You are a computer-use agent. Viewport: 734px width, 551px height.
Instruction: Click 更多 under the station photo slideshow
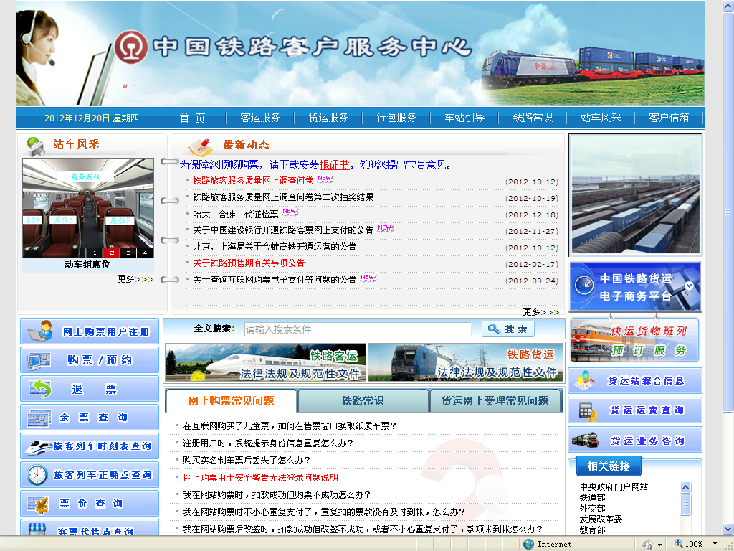click(x=135, y=279)
